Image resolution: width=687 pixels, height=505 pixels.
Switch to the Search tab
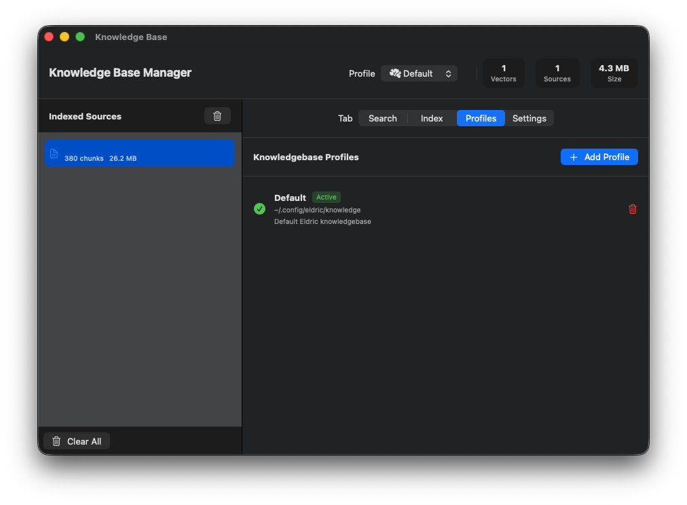click(x=382, y=118)
